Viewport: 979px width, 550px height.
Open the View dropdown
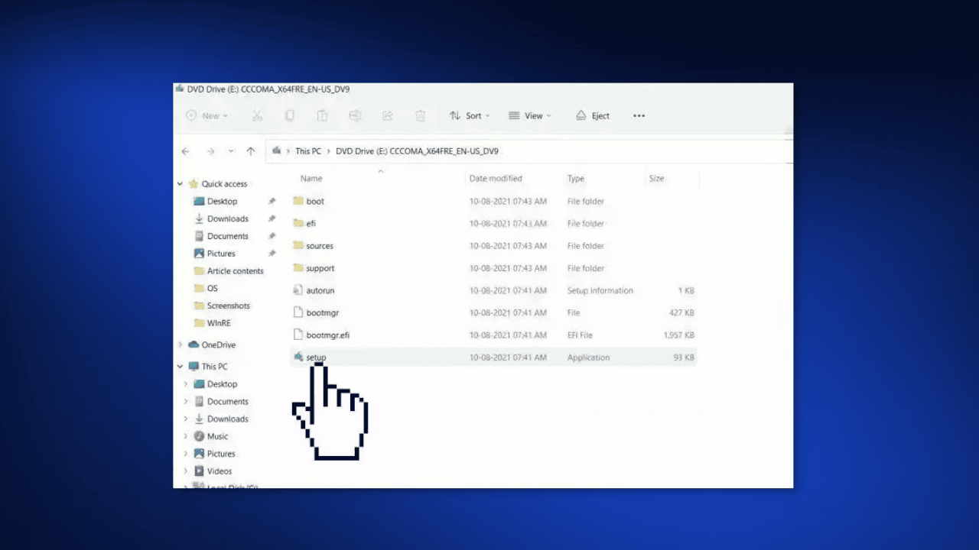pyautogui.click(x=529, y=116)
